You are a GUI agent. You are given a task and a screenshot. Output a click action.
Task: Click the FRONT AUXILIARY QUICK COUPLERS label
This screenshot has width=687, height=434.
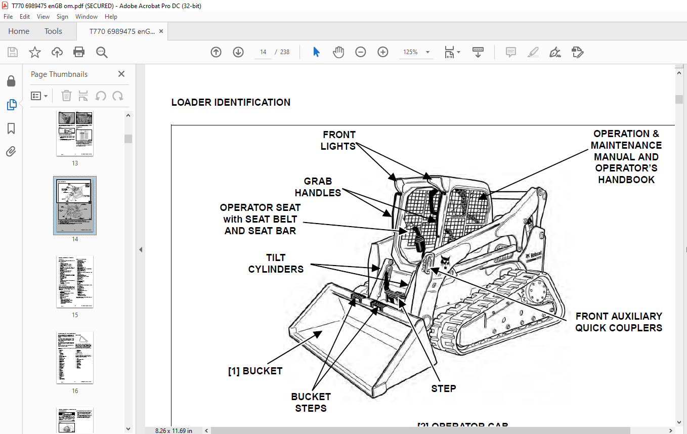click(619, 322)
